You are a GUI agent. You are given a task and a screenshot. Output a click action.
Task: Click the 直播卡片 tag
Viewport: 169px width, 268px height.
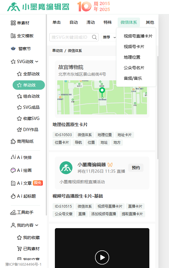pos(135,206)
